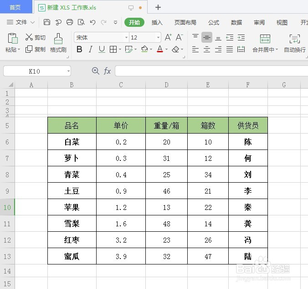308x289 pixels.
Task: Click the select-all corner triangle
Action: pyautogui.click(x=11, y=85)
